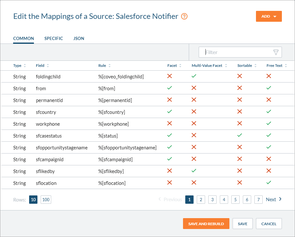The image size is (295, 237).
Task: Switch to the COMMON tab
Action: [x=24, y=39]
